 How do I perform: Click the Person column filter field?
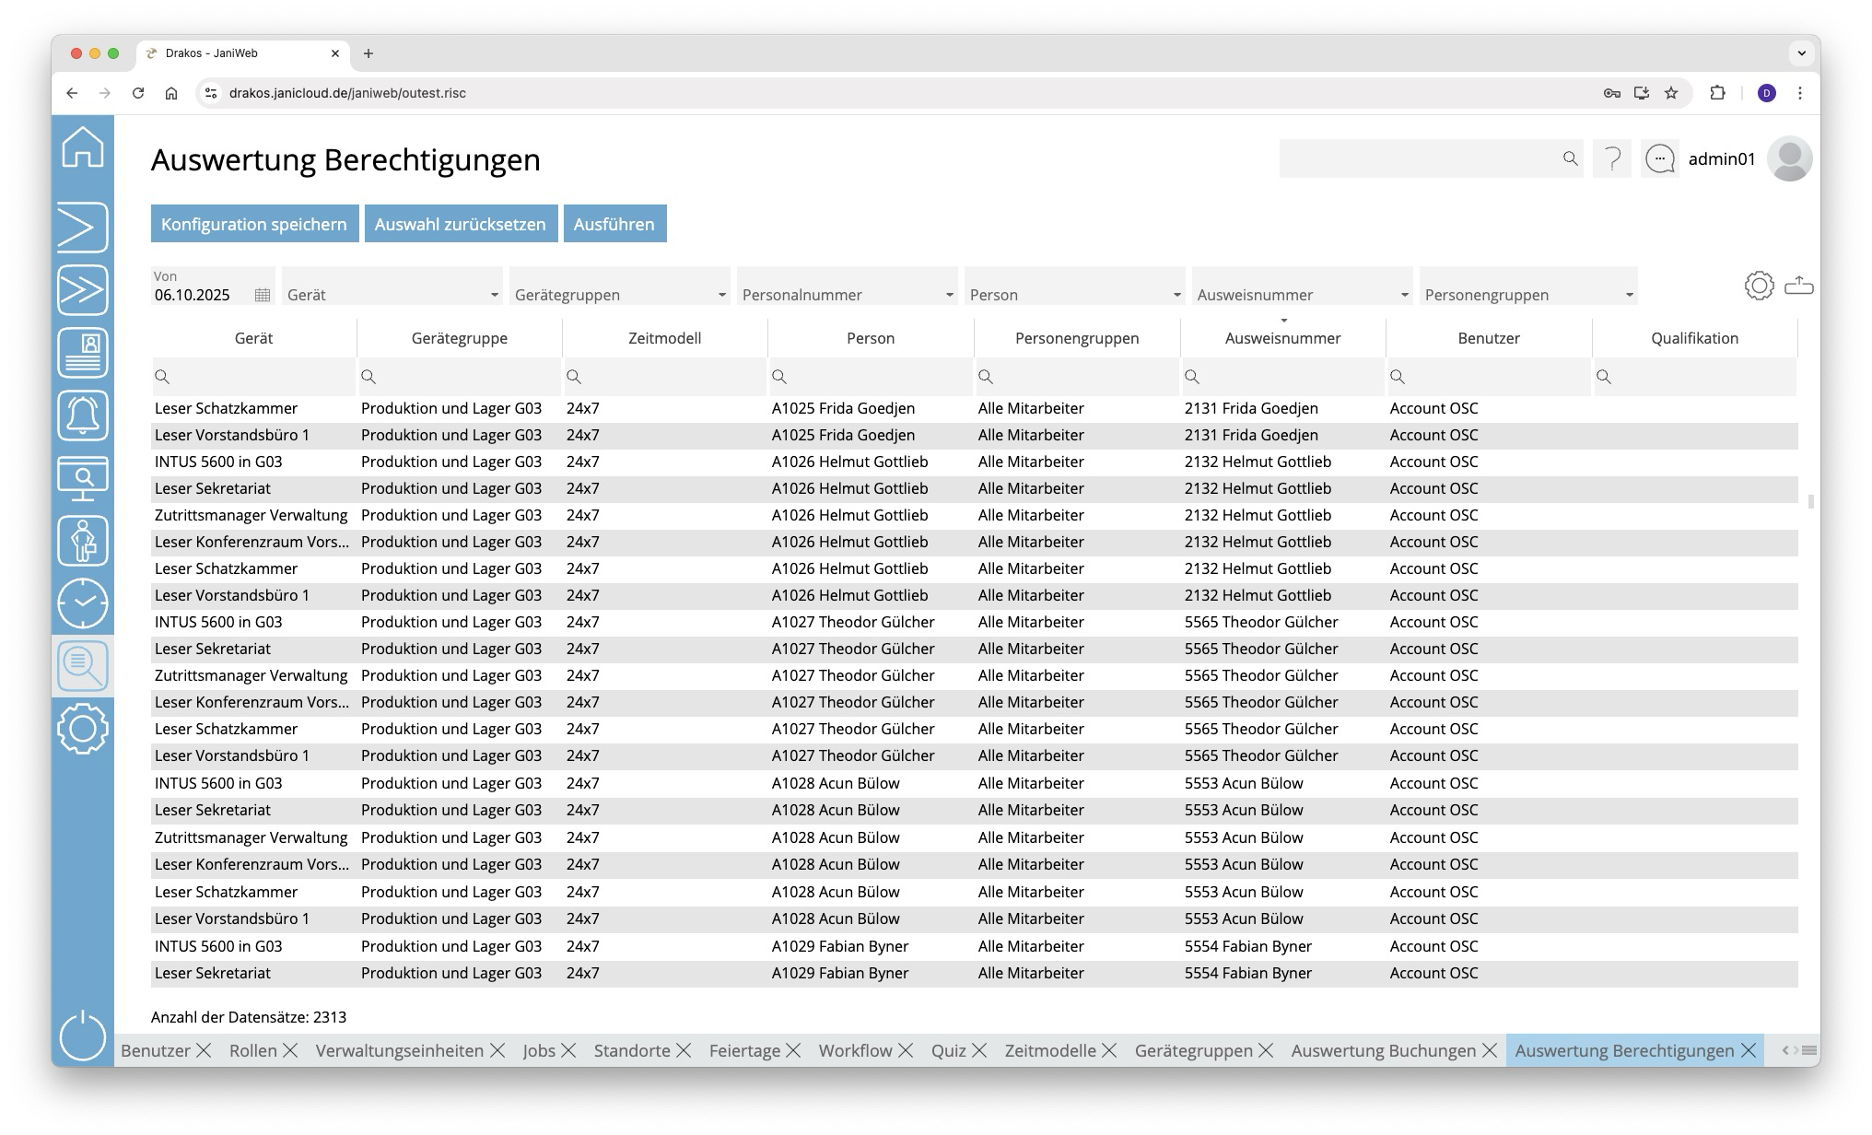871,377
